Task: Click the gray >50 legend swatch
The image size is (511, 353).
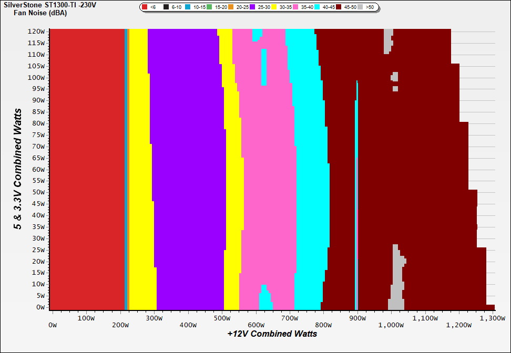Action: coord(360,7)
